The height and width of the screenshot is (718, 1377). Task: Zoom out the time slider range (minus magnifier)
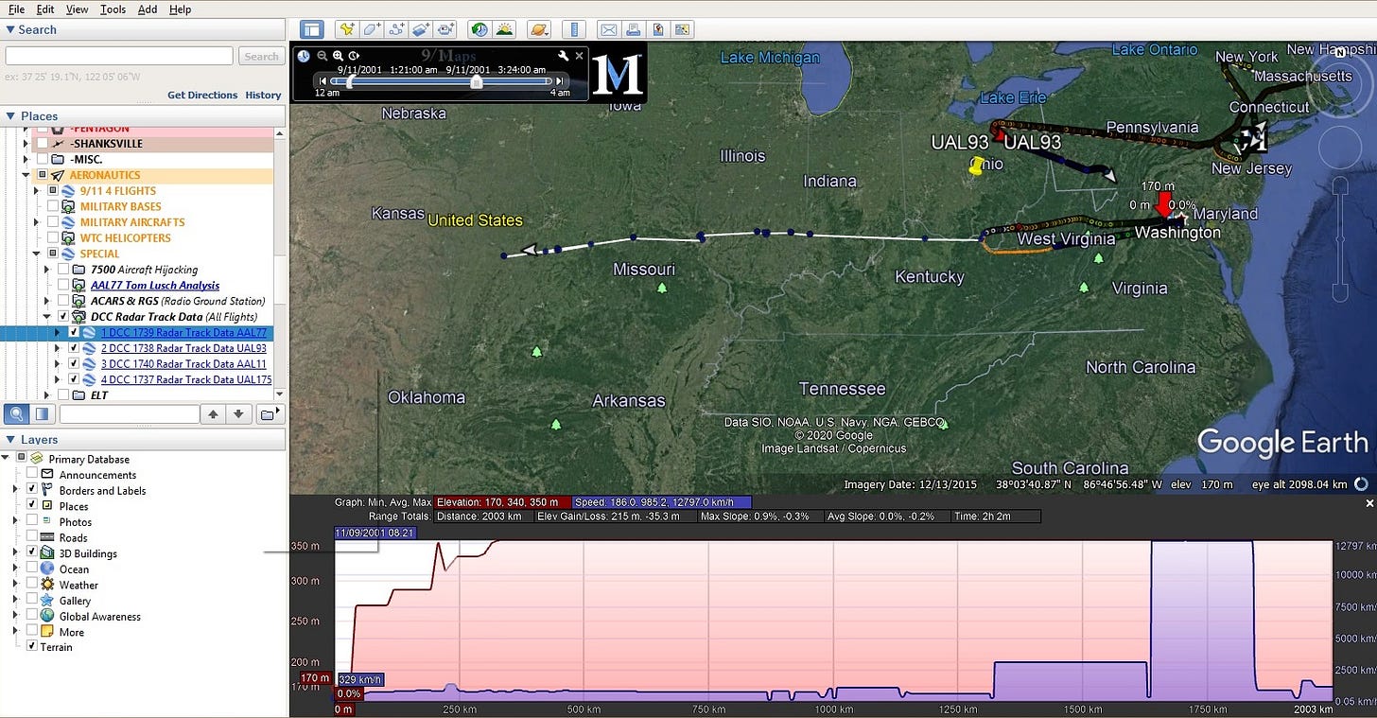pyautogui.click(x=322, y=56)
